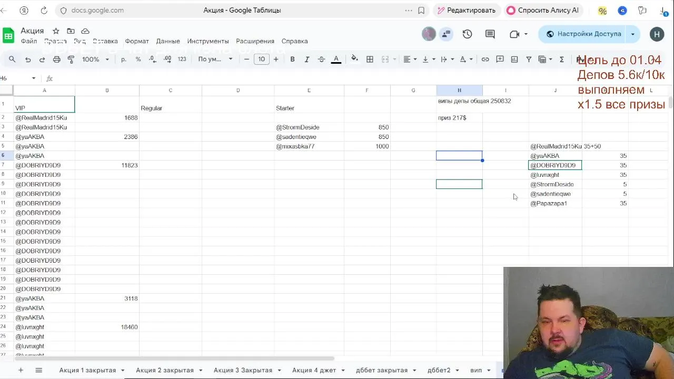Viewport: 674px width, 379px height.
Task: Start a meeting with camera icon
Action: pos(515,34)
